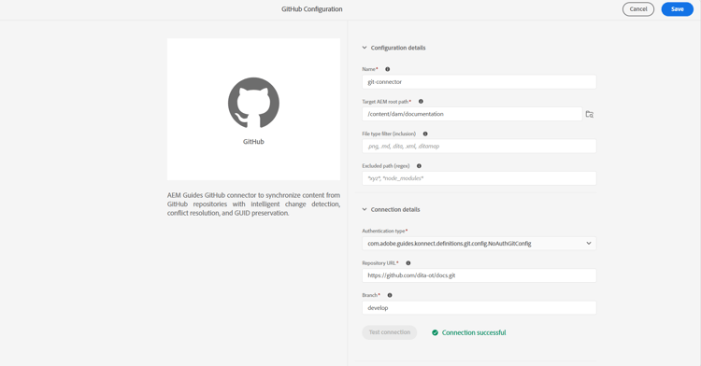Image resolution: width=701 pixels, height=366 pixels.
Task: Click the info icon next to Branch
Action: 390,295
